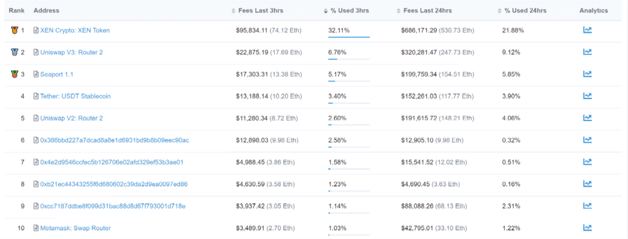
Task: Select the $191,615.72 fees value
Action: [x=419, y=118]
